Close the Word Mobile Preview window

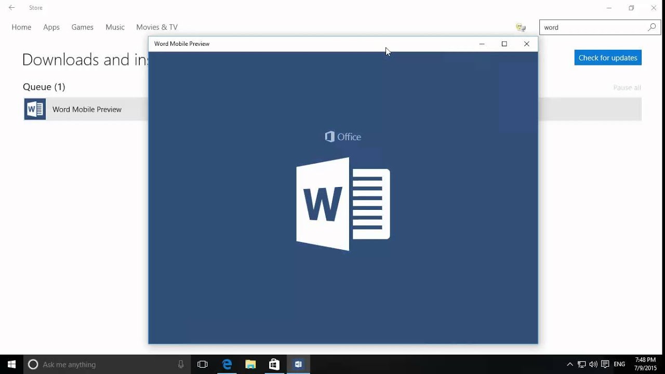(526, 44)
